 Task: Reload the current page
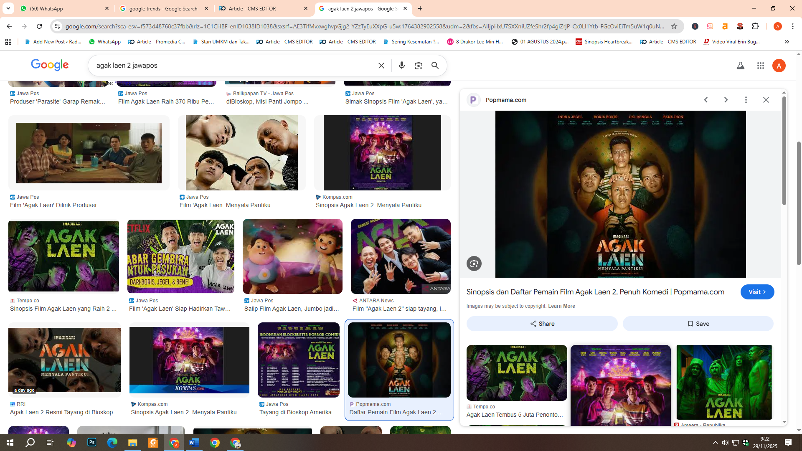click(39, 26)
